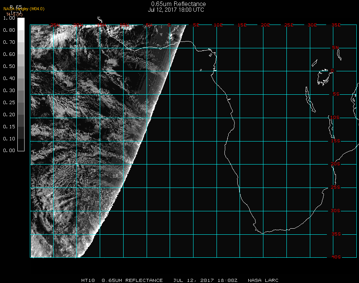Viewport: 359px width, 283px height.
Task: Select the 0.25 color bar value
Action: point(9,103)
